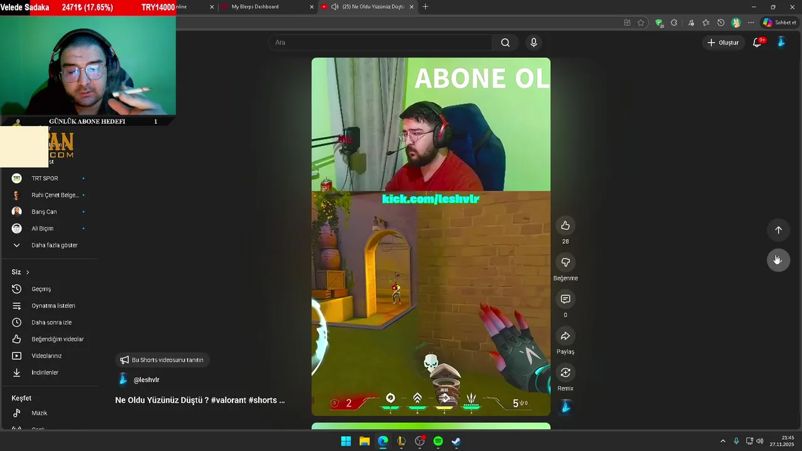802x451 pixels.
Task: Share the Short with the Paylaş arrow
Action: [x=565, y=336]
